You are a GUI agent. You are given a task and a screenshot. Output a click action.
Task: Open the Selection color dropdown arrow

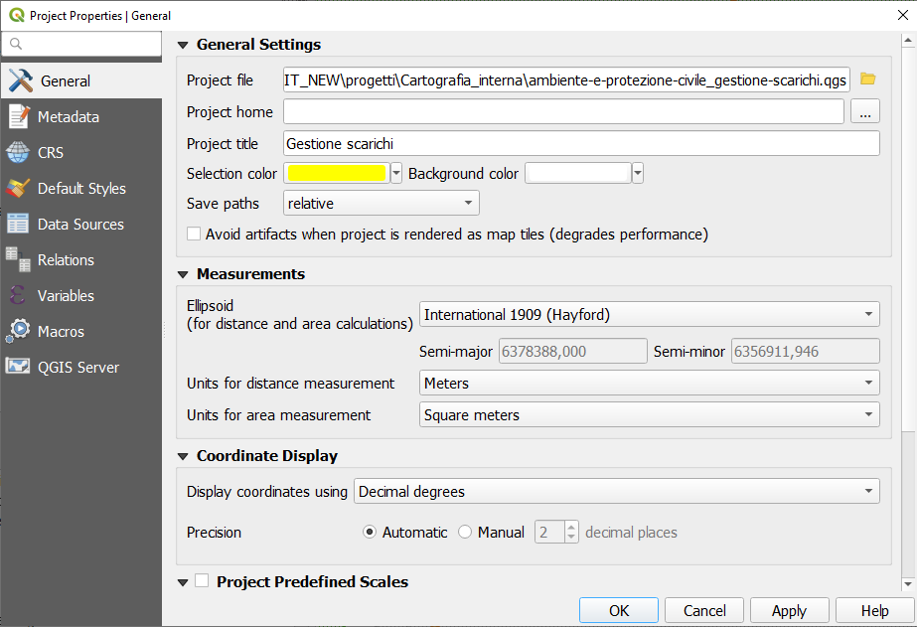pos(396,173)
